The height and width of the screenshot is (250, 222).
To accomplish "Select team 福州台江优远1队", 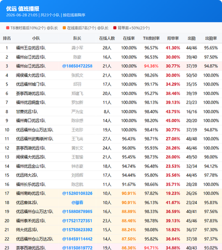I will (x=30, y=57).
